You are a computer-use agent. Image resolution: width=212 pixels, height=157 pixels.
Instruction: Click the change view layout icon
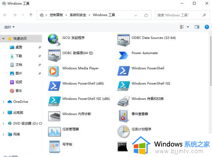[x=182, y=27]
